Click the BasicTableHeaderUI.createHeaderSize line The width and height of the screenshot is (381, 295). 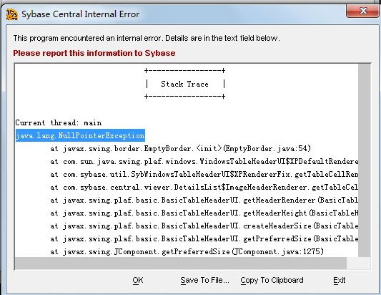(204, 226)
